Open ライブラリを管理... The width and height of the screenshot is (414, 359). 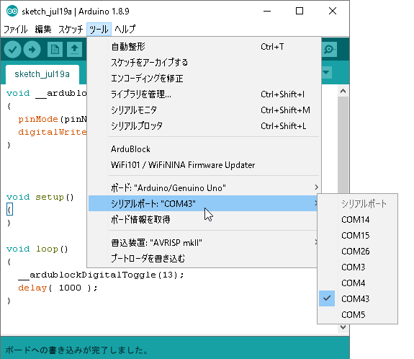204,94
